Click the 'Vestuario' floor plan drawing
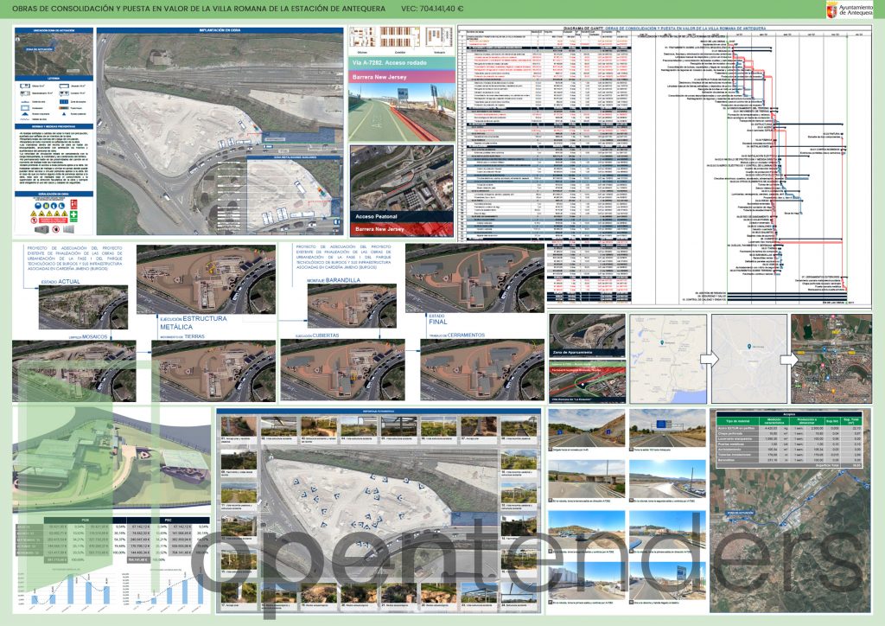This screenshot has height=626, width=885. (438, 38)
